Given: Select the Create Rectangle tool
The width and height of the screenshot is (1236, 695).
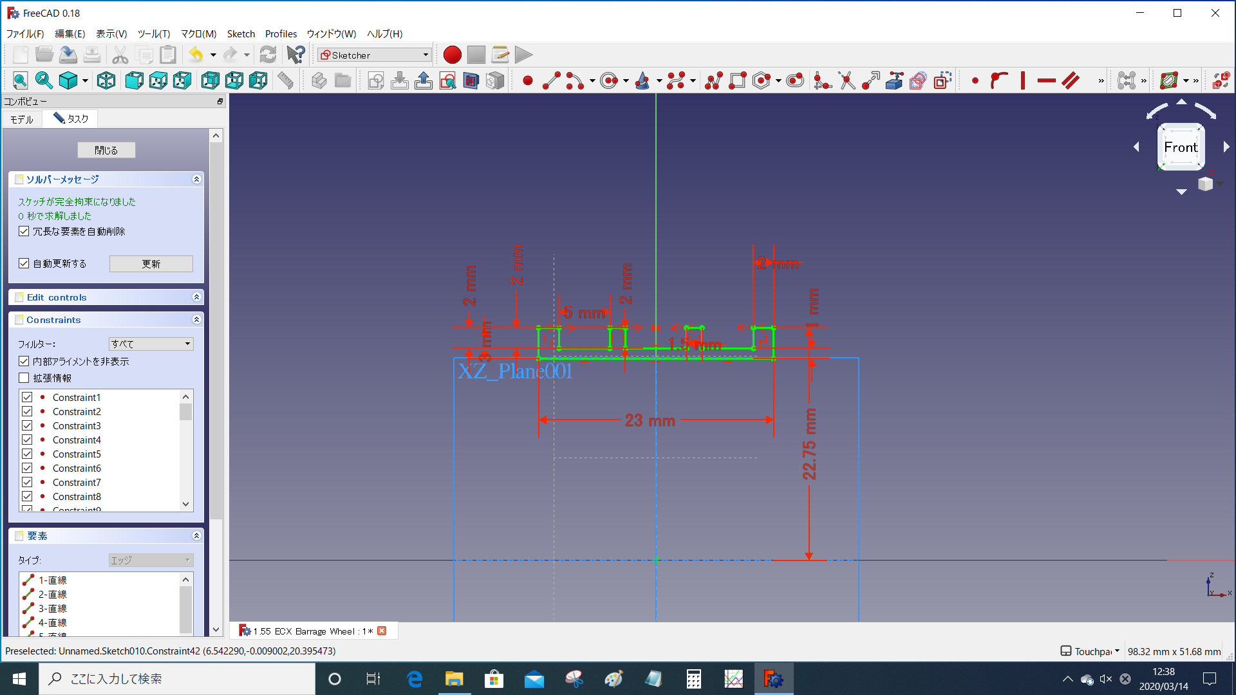Looking at the screenshot, I should click(x=738, y=80).
